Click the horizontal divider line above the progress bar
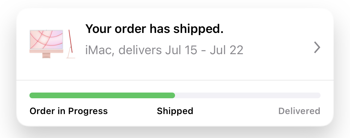 [x=175, y=80]
